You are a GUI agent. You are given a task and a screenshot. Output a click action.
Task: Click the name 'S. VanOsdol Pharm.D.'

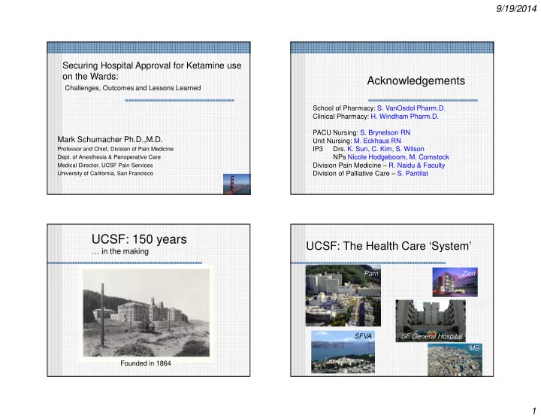click(x=411, y=108)
